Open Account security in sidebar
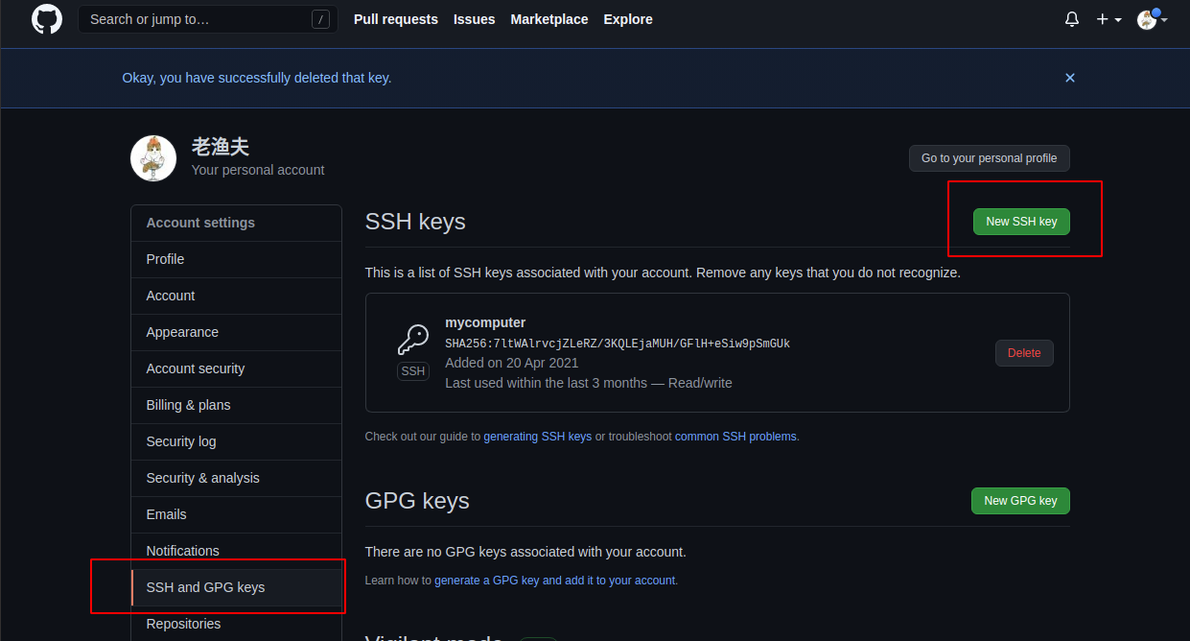 point(236,368)
